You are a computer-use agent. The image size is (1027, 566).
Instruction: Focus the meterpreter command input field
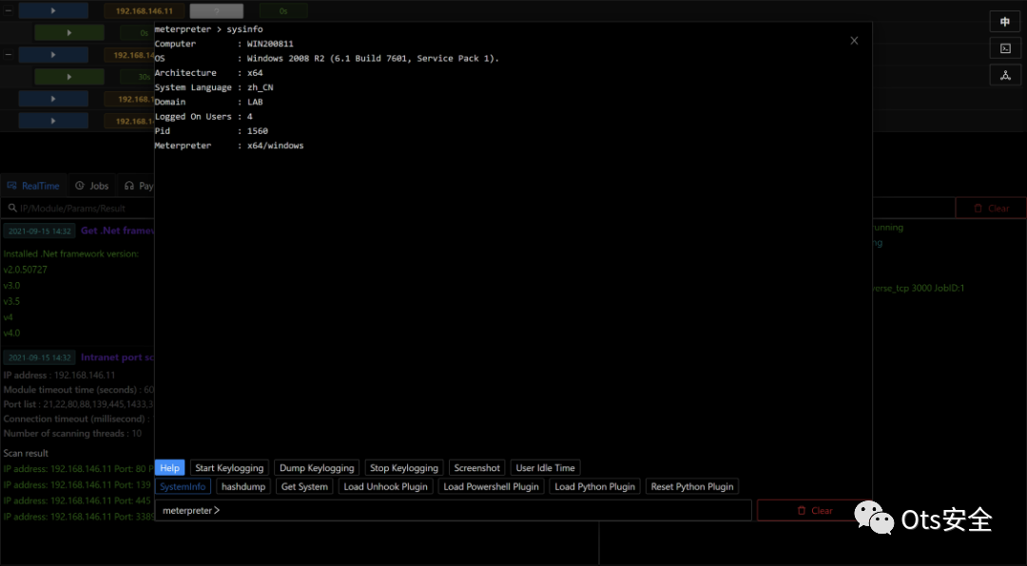click(x=454, y=510)
